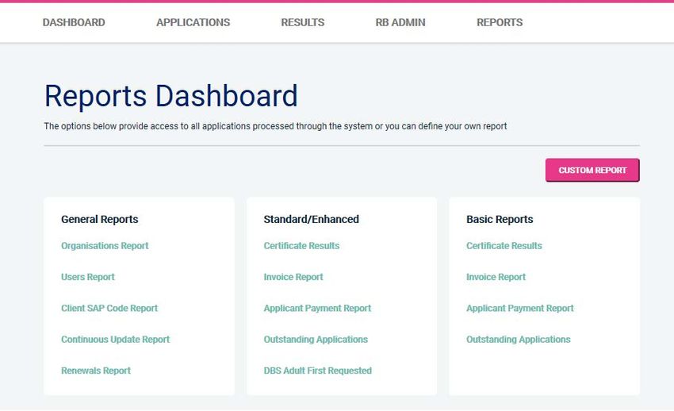Open the Continuous Update Report
The image size is (674, 411).
pos(115,340)
